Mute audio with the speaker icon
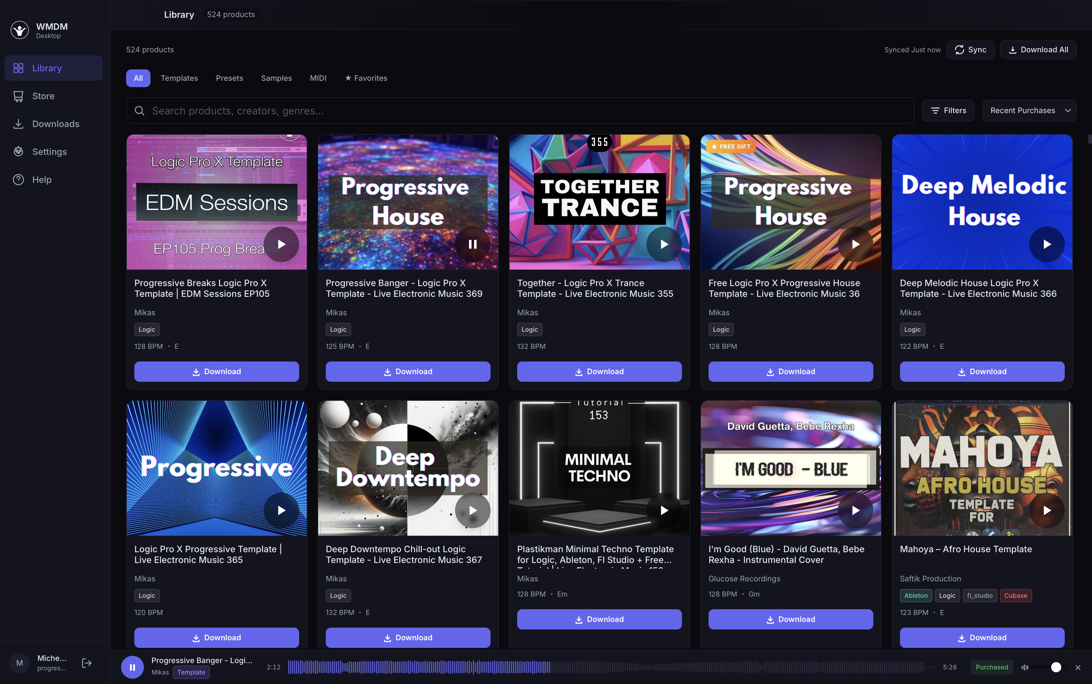 (x=1025, y=667)
